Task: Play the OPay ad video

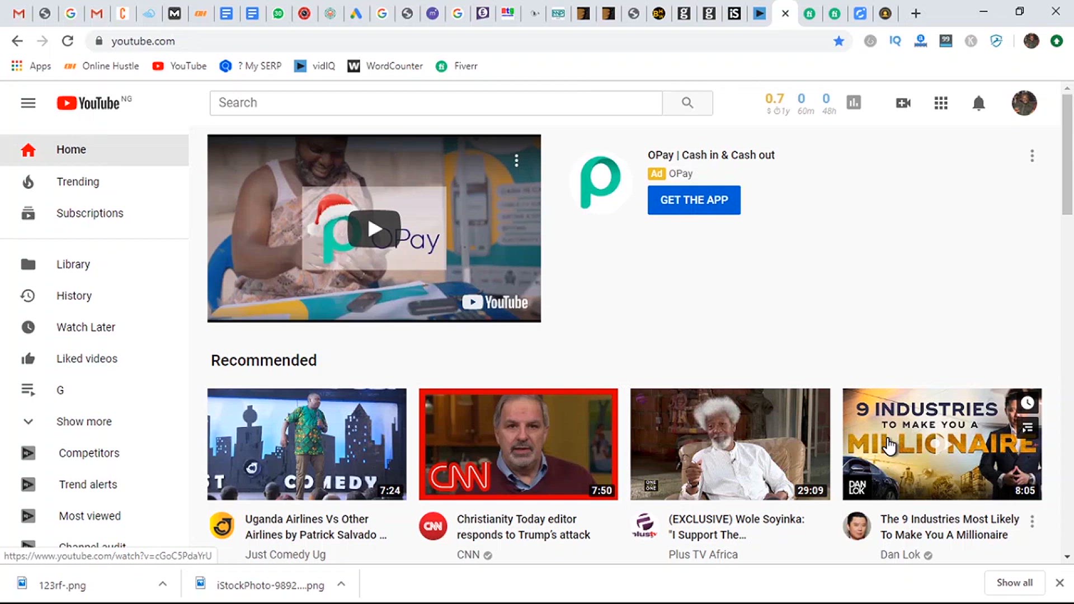Action: (374, 229)
